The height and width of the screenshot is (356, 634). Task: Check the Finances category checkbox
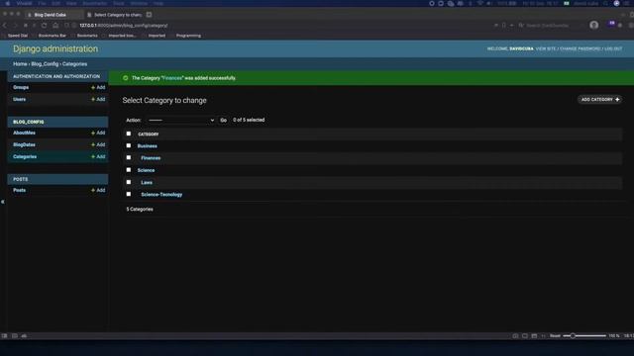click(x=129, y=158)
